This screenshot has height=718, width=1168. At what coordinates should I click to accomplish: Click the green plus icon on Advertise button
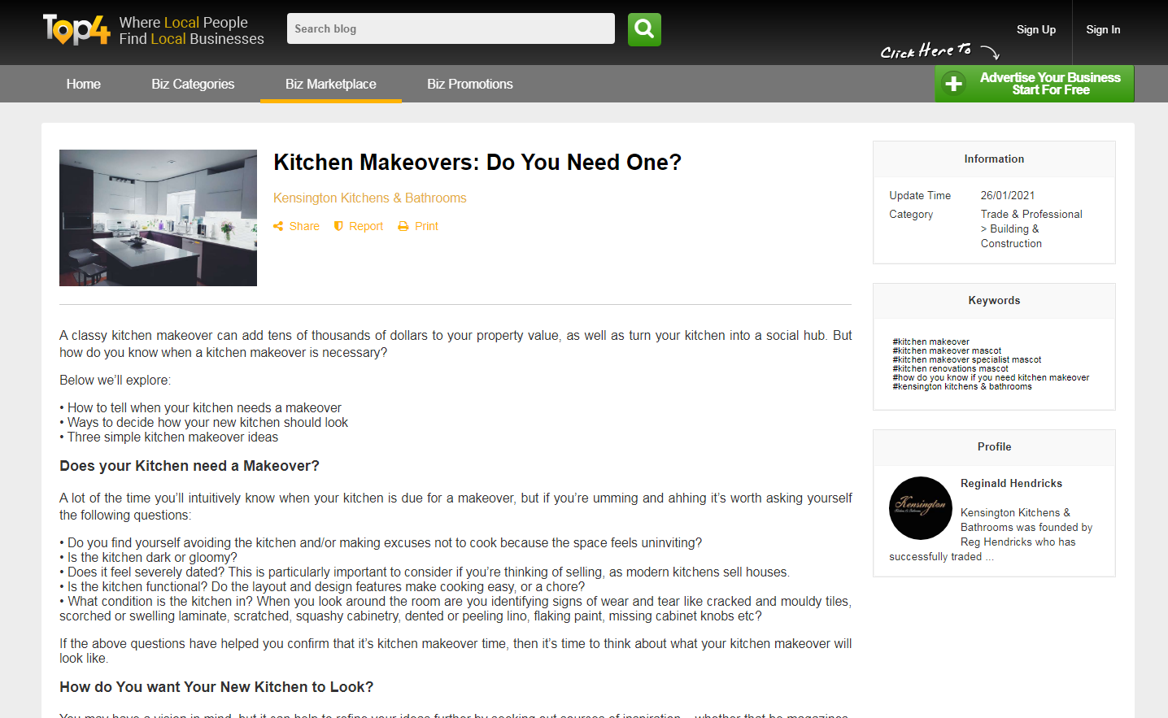pyautogui.click(x=953, y=84)
